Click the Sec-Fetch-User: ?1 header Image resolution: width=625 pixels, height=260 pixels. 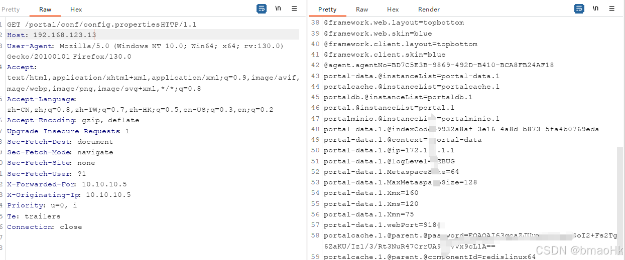(x=46, y=174)
